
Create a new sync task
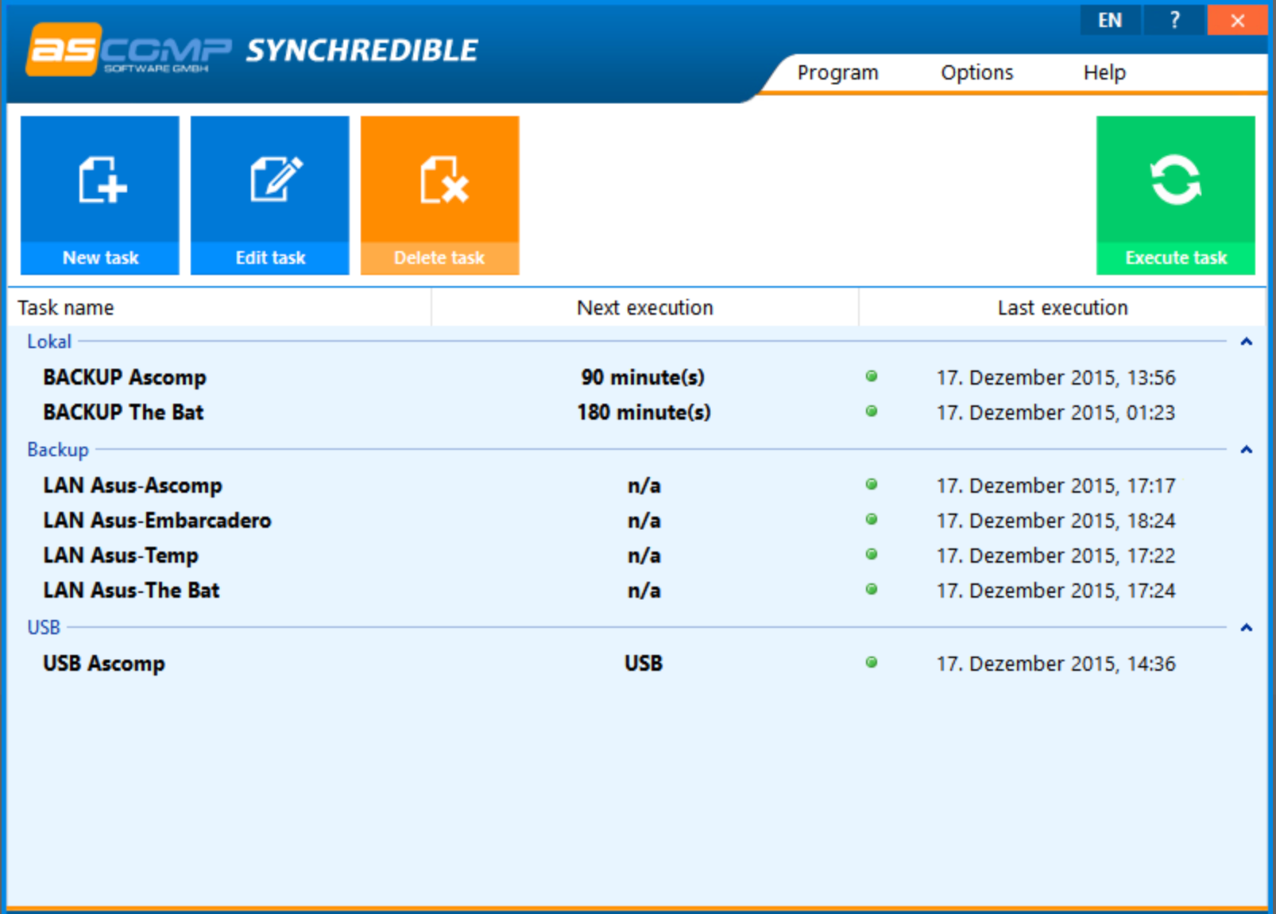(x=99, y=195)
